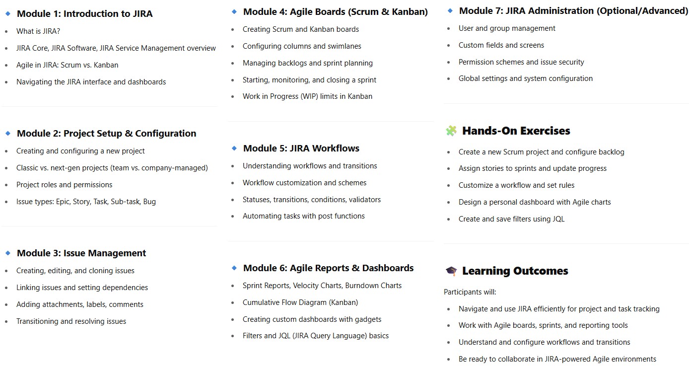Click the blue diamond beside Module 6
Screen dimensions: 689x373
pyautogui.click(x=234, y=268)
